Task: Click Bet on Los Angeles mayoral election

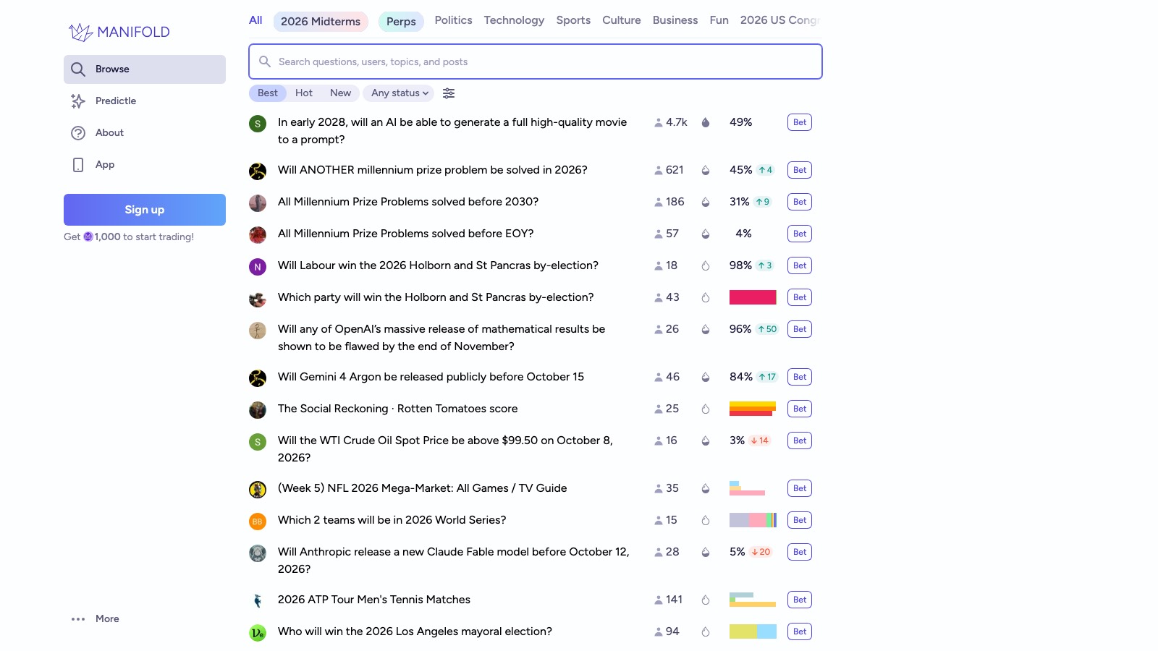Action: pos(800,631)
